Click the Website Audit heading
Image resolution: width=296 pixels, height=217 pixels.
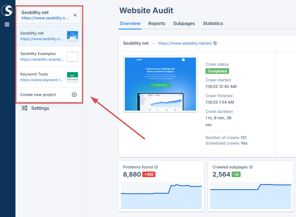pyautogui.click(x=146, y=10)
